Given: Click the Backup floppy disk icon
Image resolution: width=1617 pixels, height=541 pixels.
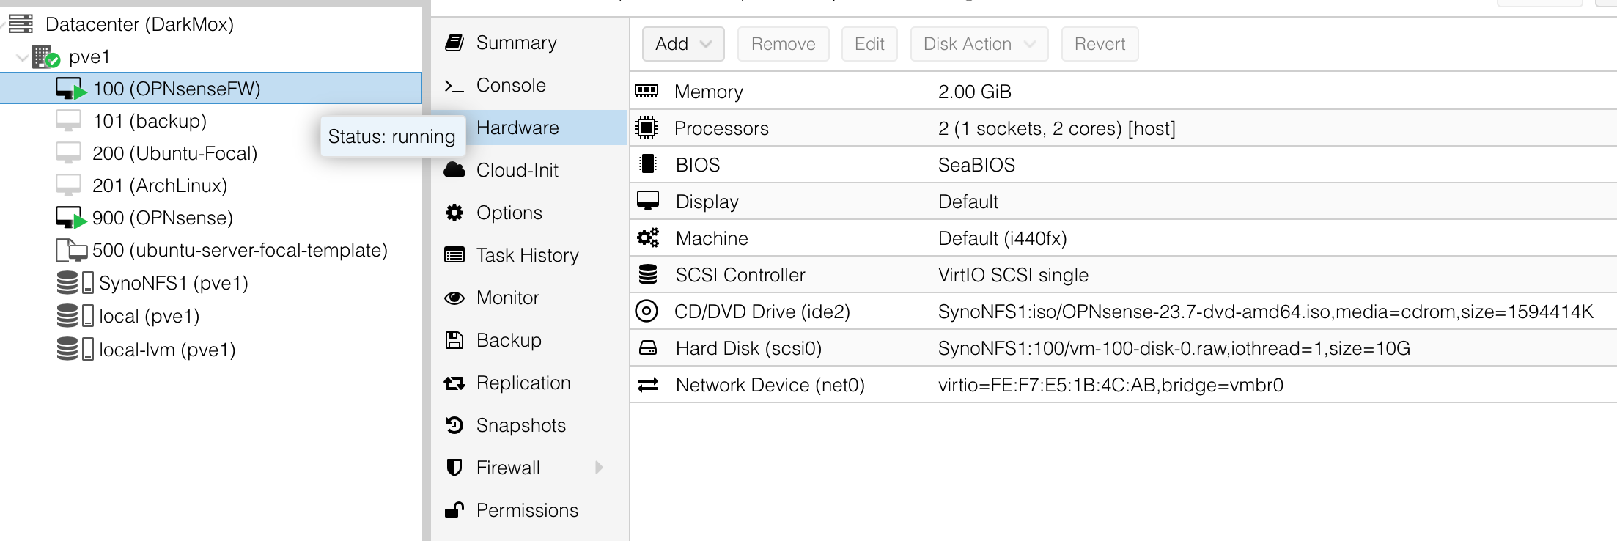Looking at the screenshot, I should pyautogui.click(x=454, y=340).
